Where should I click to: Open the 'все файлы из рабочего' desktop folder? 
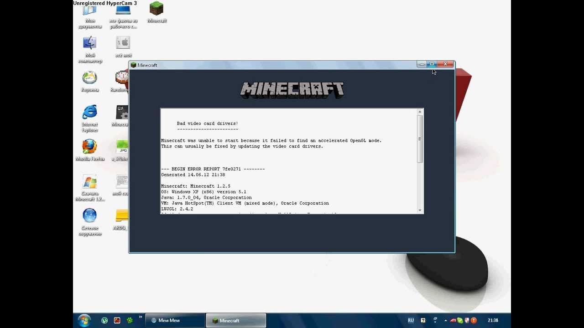pyautogui.click(x=123, y=17)
